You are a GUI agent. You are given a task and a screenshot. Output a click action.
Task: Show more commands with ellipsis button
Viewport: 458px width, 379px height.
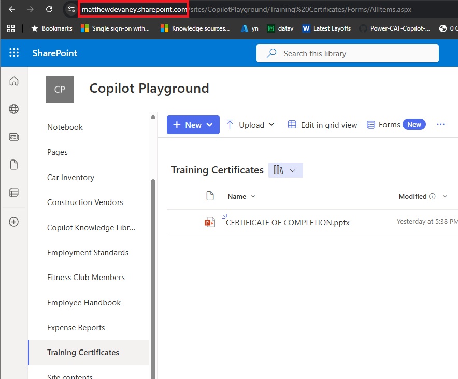tap(441, 125)
